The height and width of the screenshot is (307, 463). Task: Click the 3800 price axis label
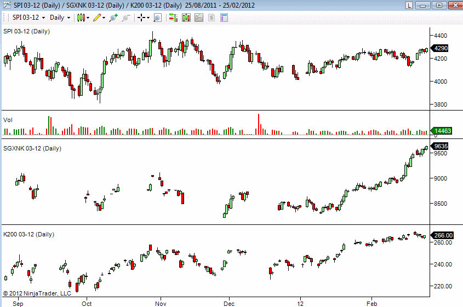point(441,105)
